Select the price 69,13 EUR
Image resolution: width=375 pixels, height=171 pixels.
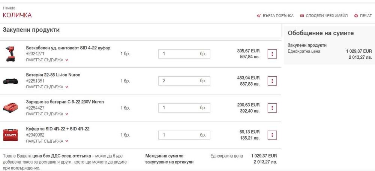[250, 132]
